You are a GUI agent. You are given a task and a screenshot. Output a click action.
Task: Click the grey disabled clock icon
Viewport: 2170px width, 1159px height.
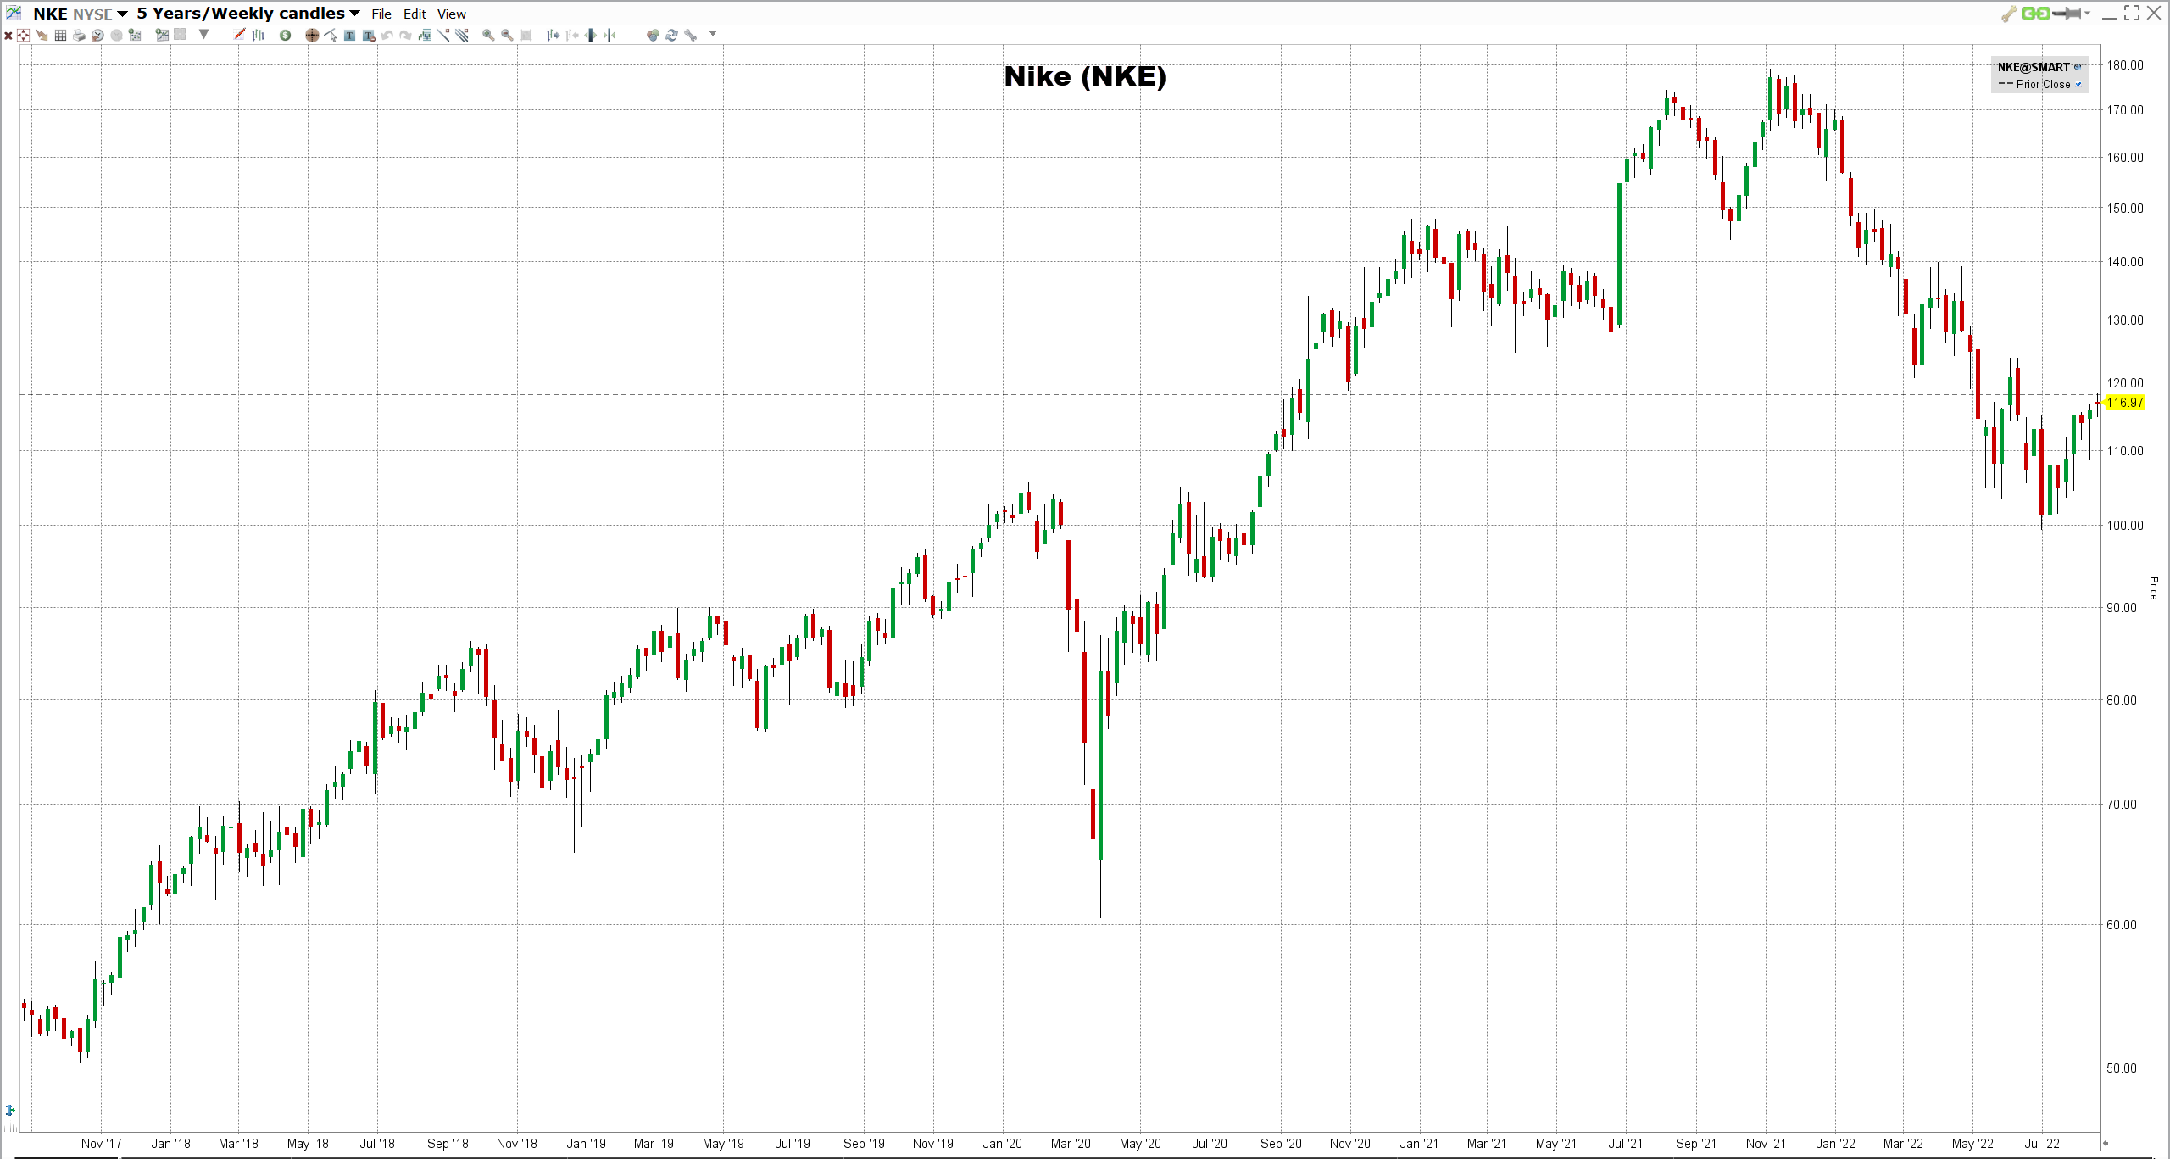pos(116,35)
